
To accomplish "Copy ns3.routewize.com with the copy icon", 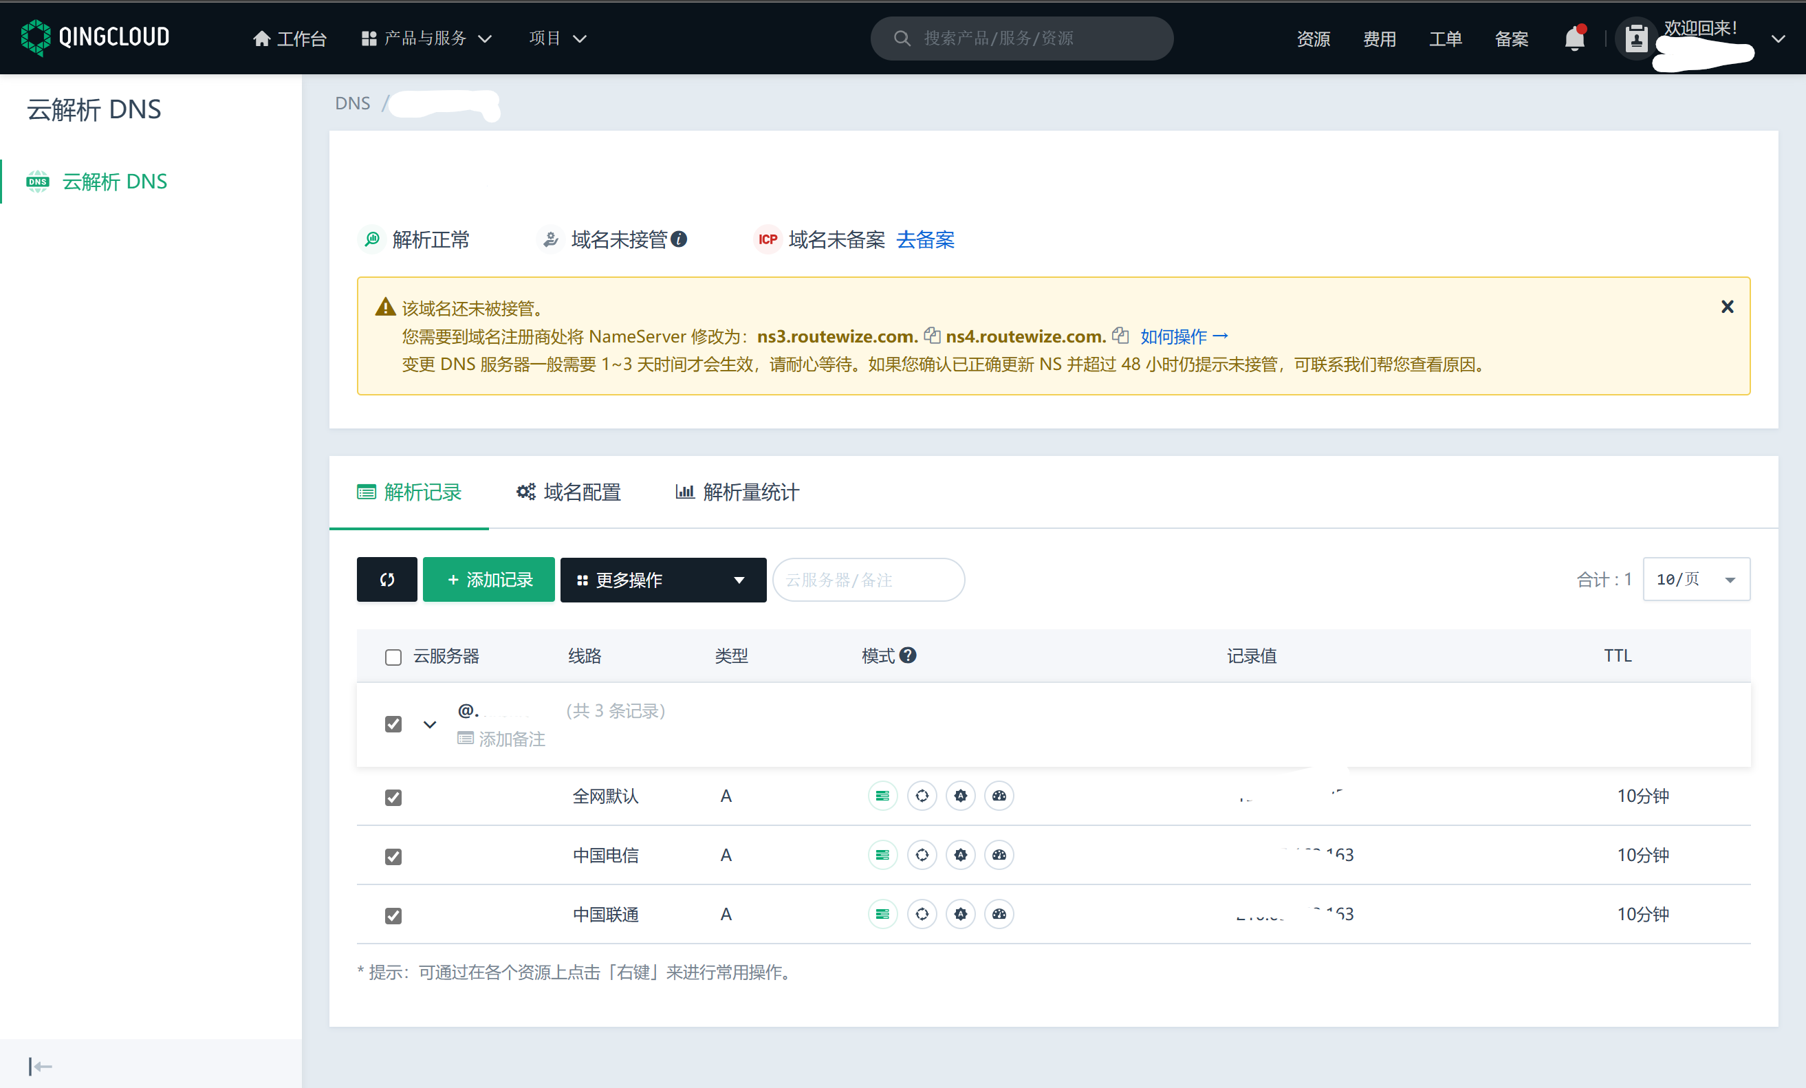I will tap(933, 335).
